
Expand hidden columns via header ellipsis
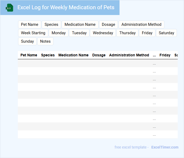coord(154,55)
